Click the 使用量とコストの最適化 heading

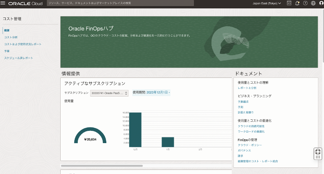255,121
